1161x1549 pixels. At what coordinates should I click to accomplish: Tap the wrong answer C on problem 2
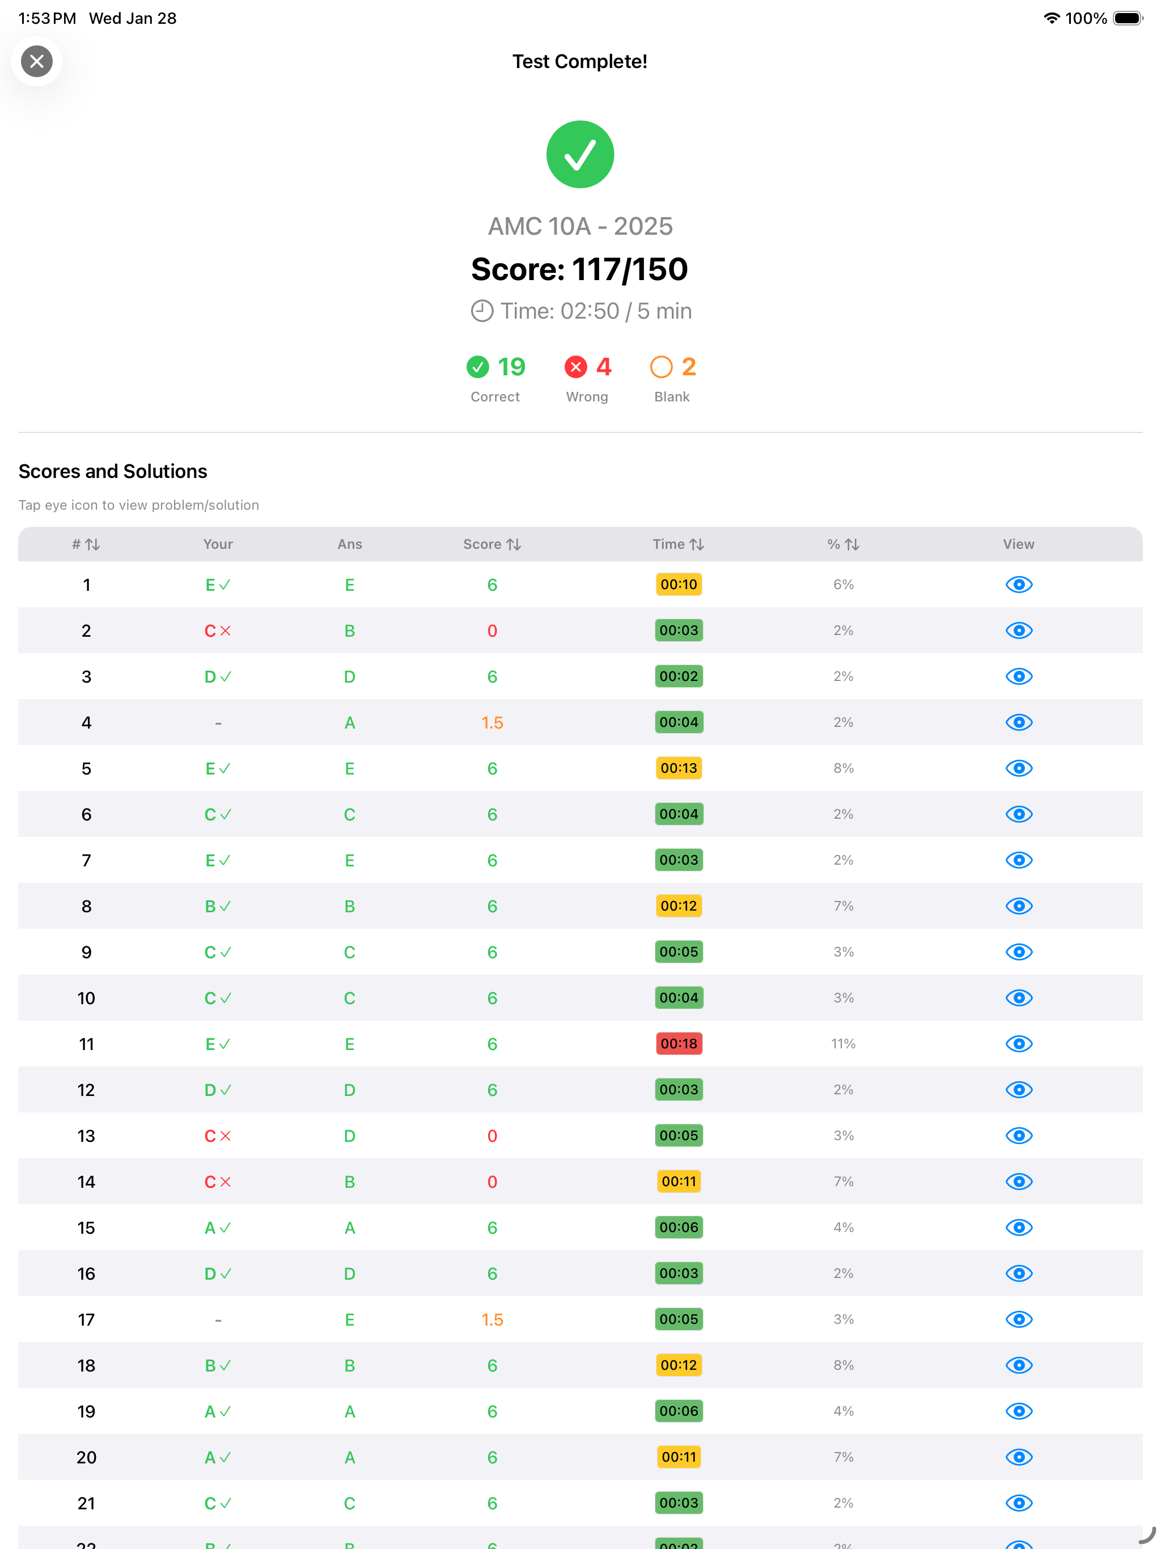218,631
